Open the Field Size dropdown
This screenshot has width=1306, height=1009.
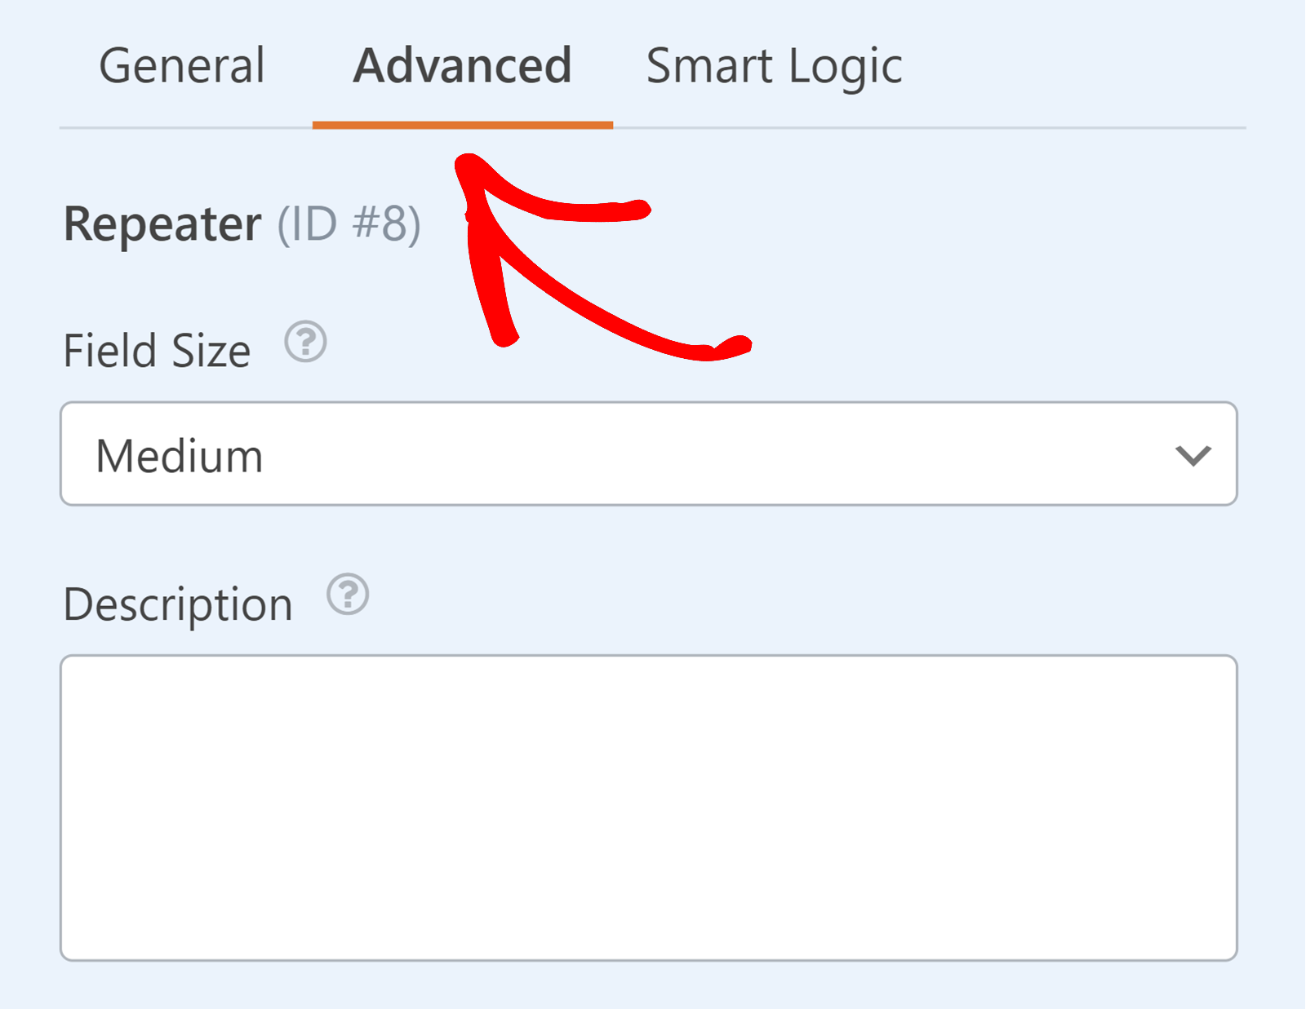[648, 454]
